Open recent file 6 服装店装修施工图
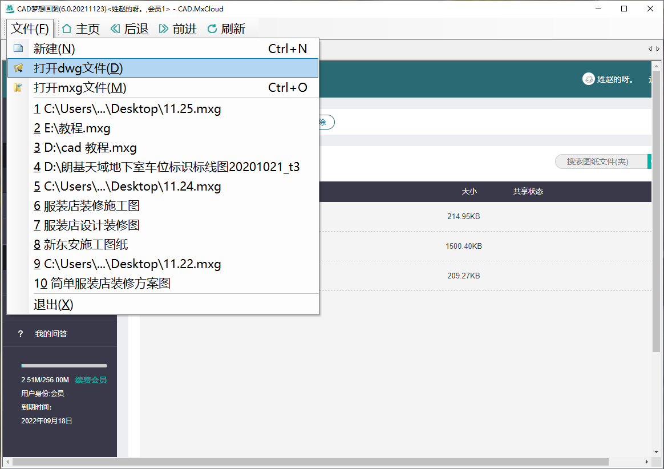 [x=163, y=206]
